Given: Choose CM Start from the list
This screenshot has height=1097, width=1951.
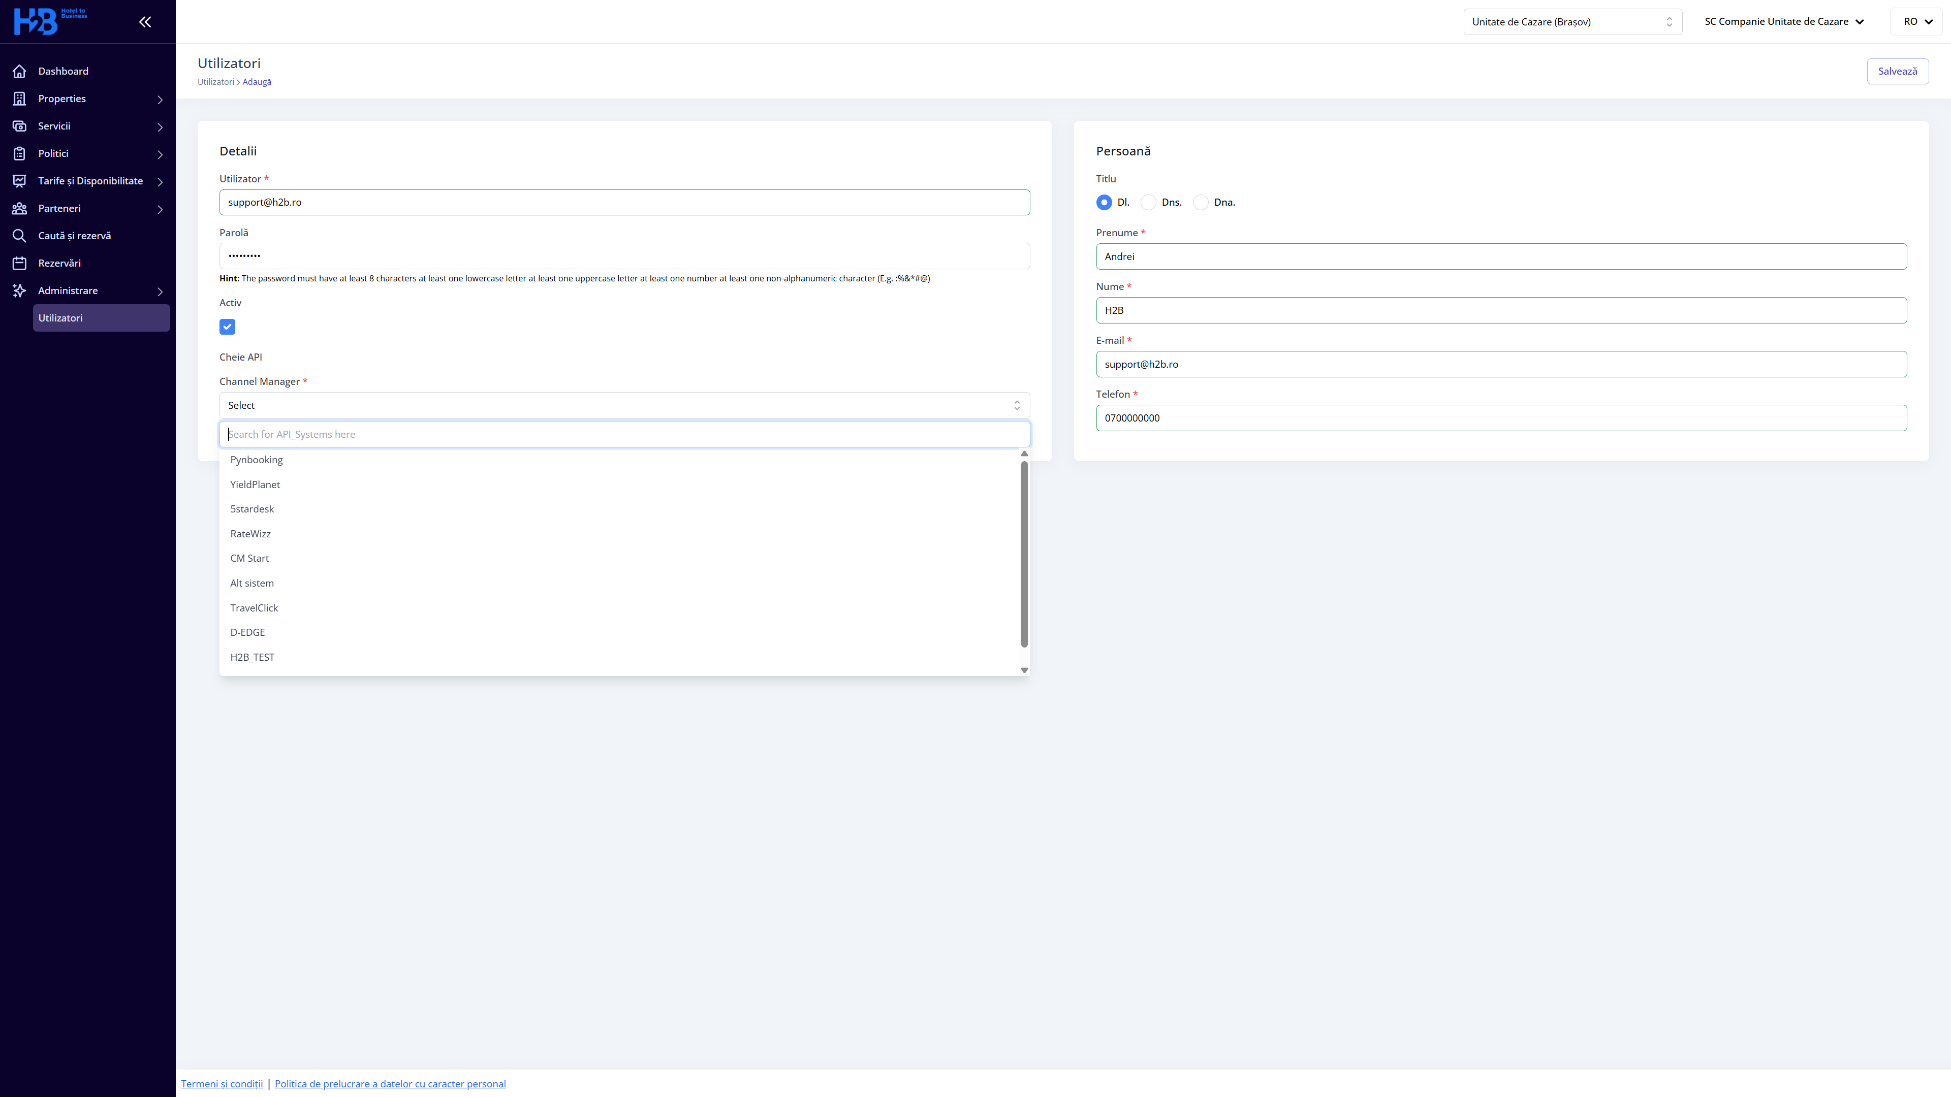Looking at the screenshot, I should coord(619,558).
